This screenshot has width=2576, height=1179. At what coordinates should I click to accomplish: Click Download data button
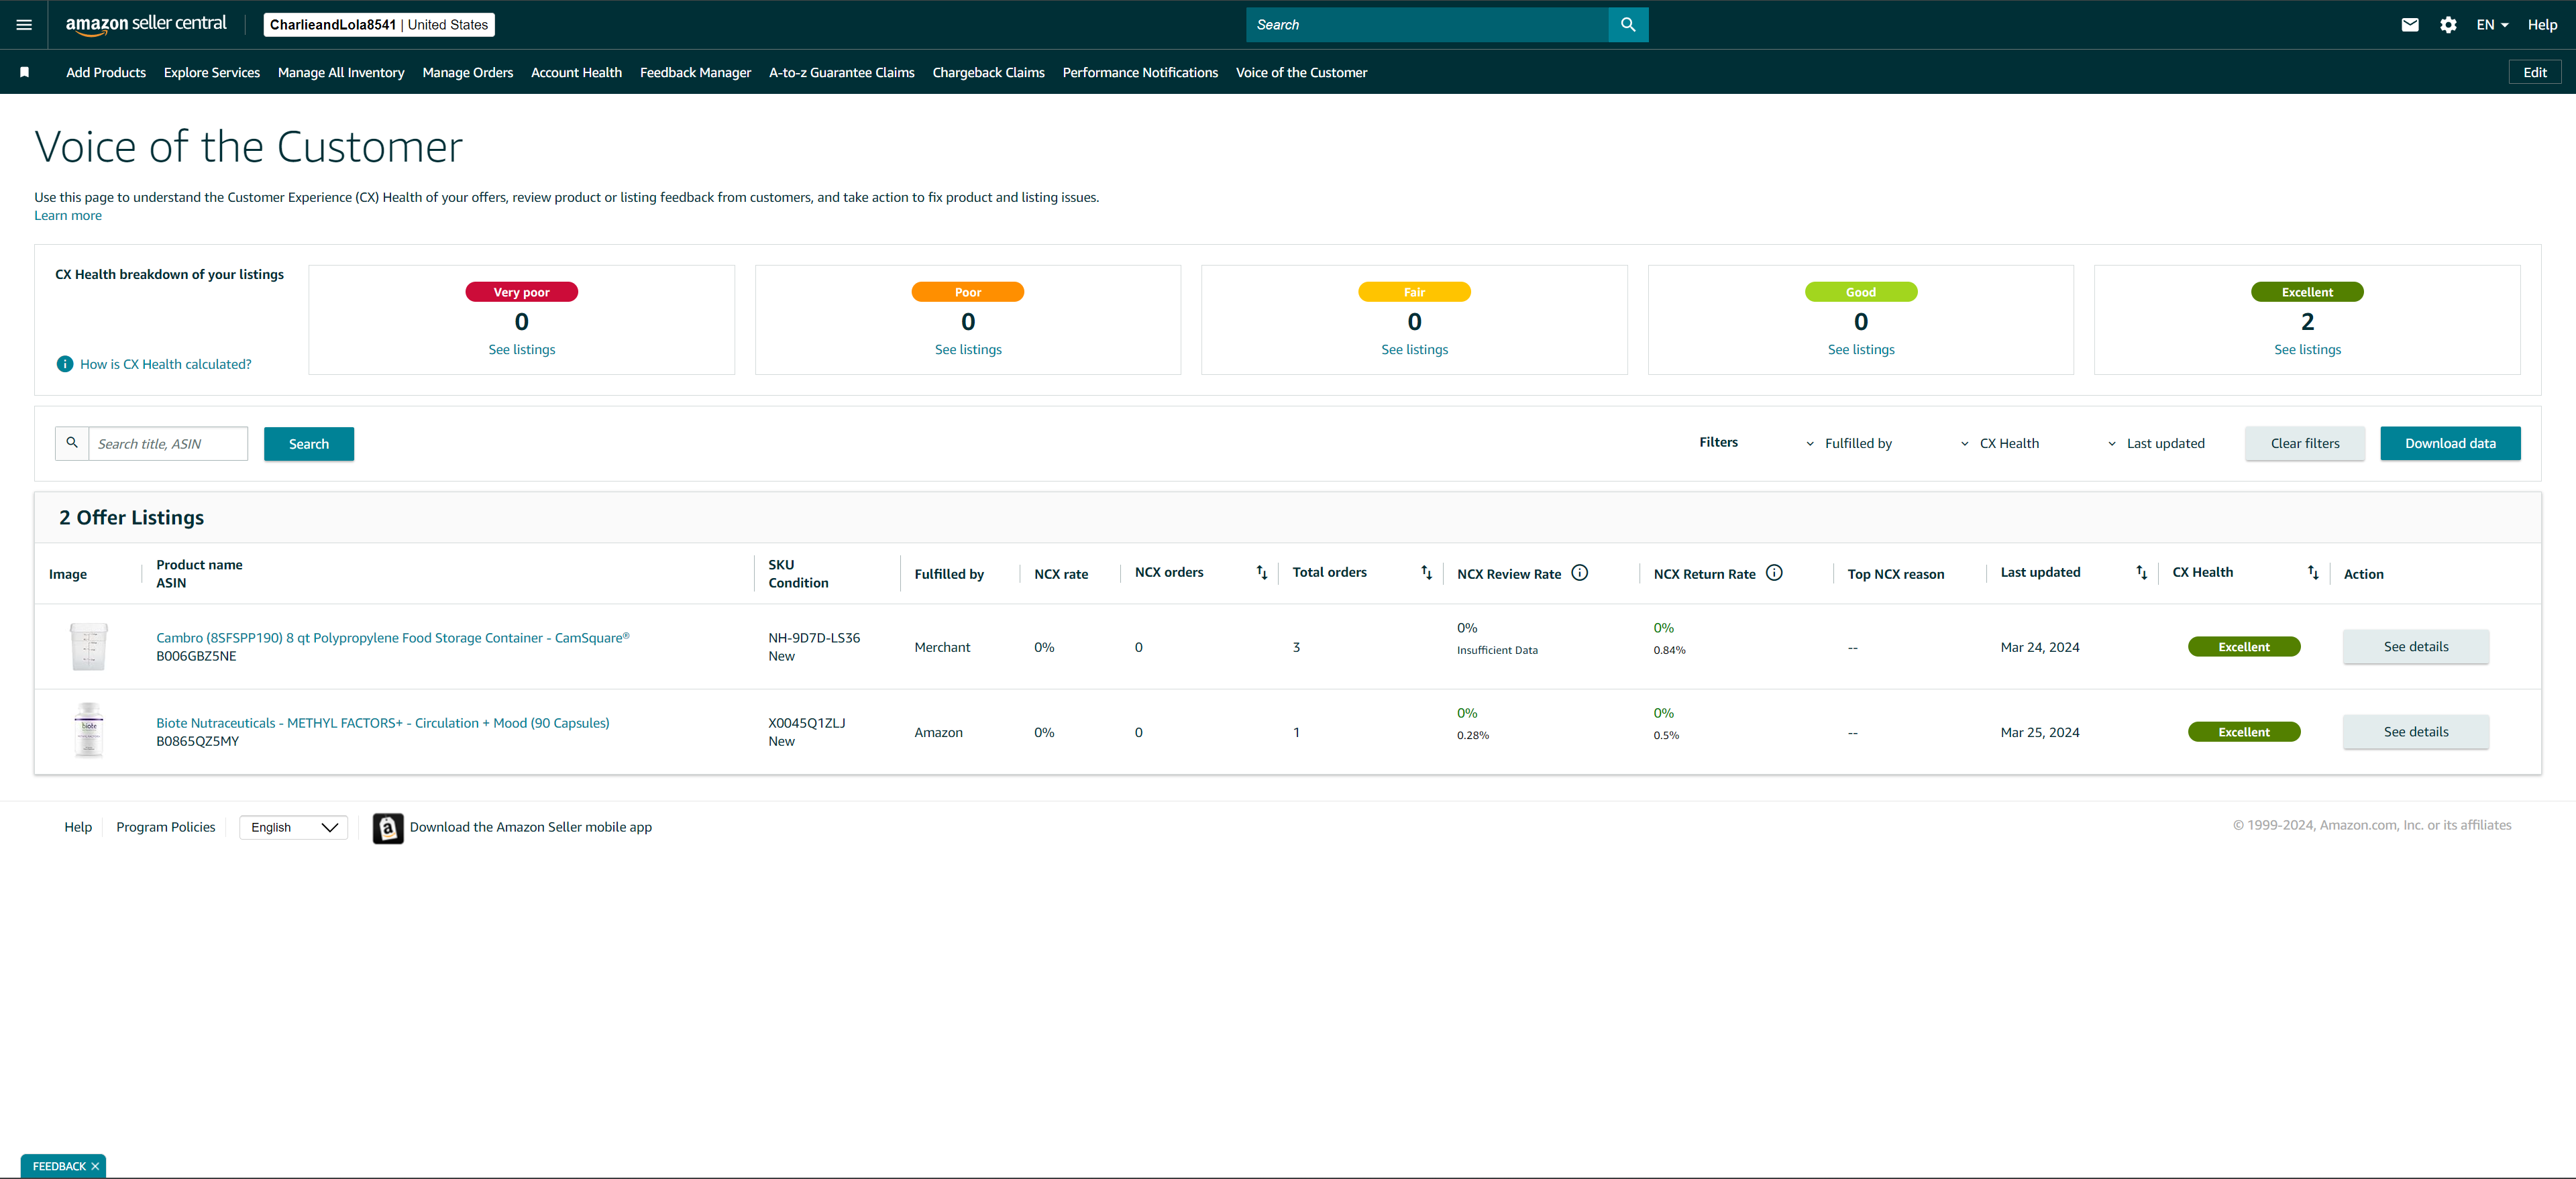(2450, 444)
